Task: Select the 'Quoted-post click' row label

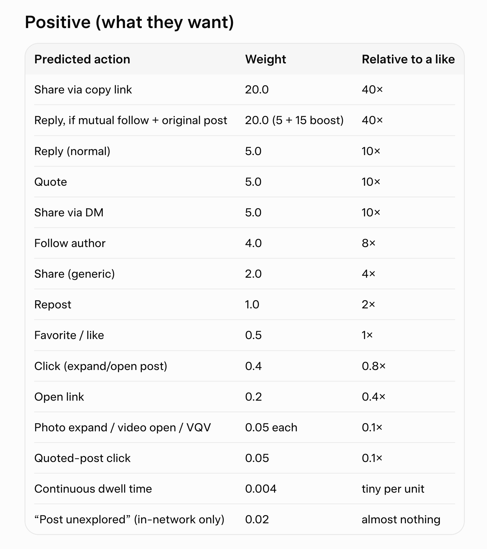Action: (82, 458)
